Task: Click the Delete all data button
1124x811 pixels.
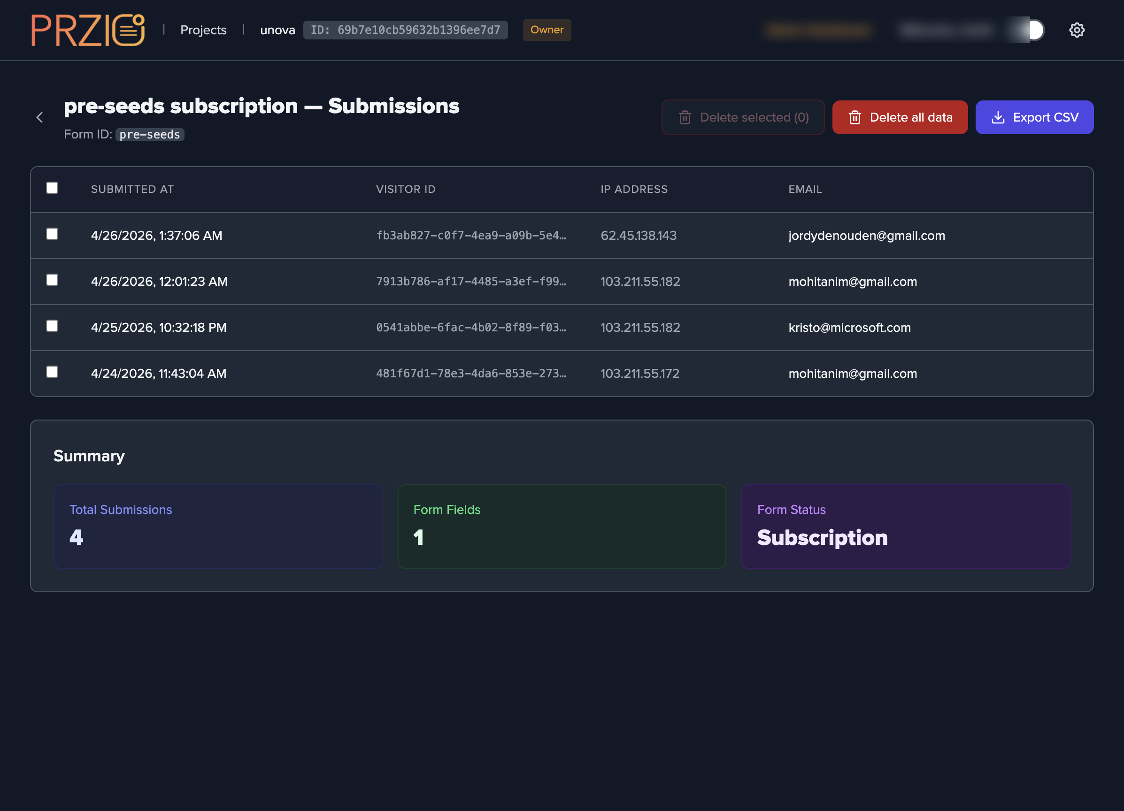Action: pyautogui.click(x=900, y=117)
